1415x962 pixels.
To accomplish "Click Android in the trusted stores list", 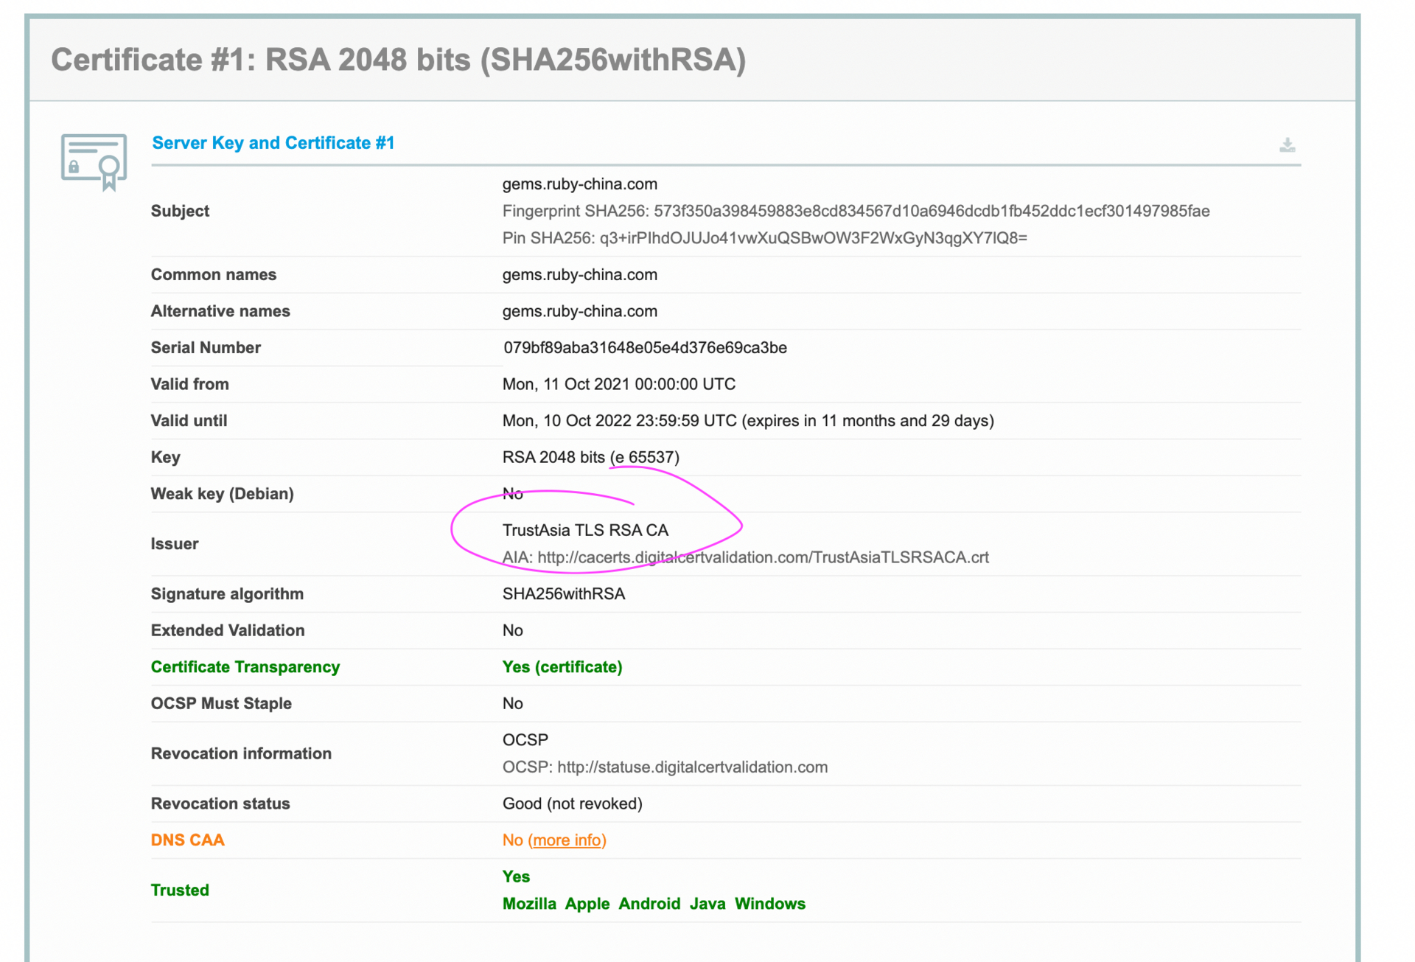I will [649, 904].
